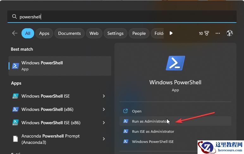Switch to the Web filter tab
244x154 pixels.
coord(94,33)
